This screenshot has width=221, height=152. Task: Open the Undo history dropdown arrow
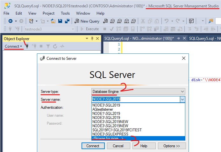pyautogui.click(x=172, y=21)
